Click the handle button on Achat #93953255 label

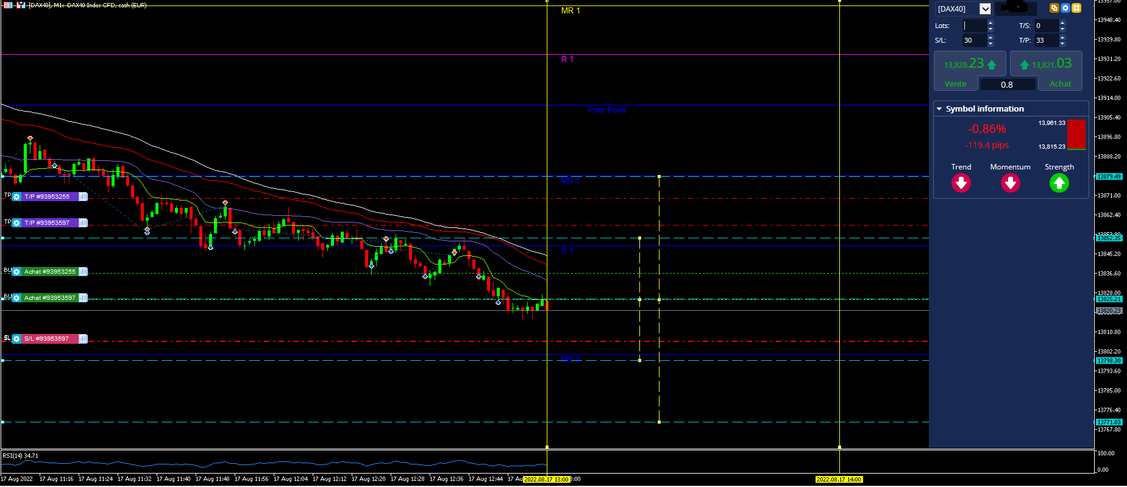point(83,272)
